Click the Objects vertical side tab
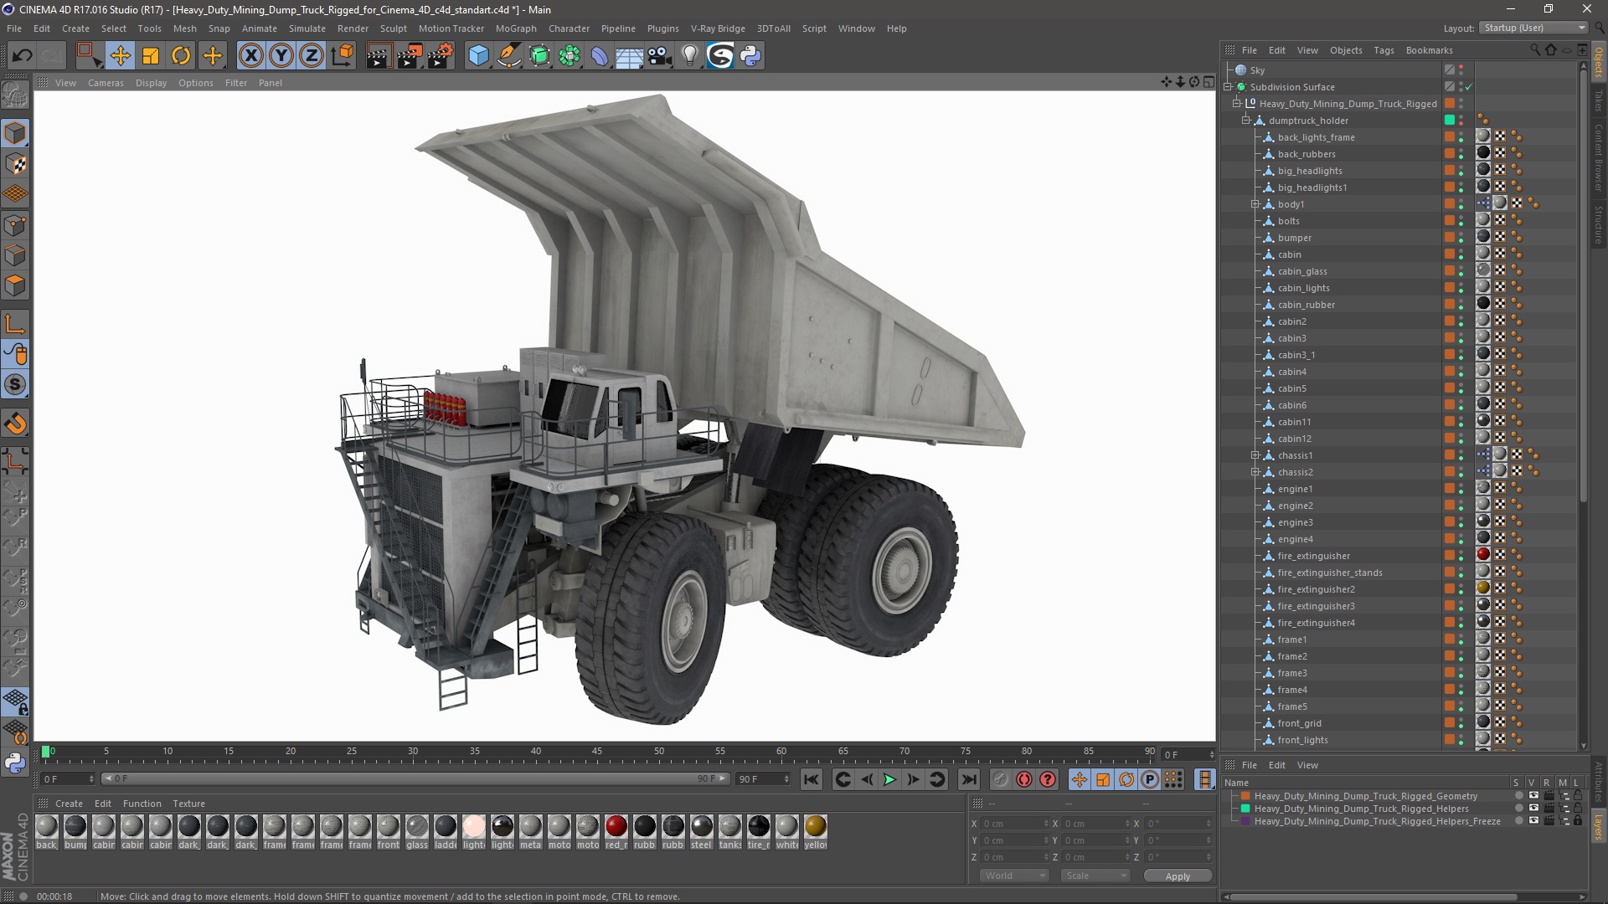Screen dimensions: 1608x904 1599,62
